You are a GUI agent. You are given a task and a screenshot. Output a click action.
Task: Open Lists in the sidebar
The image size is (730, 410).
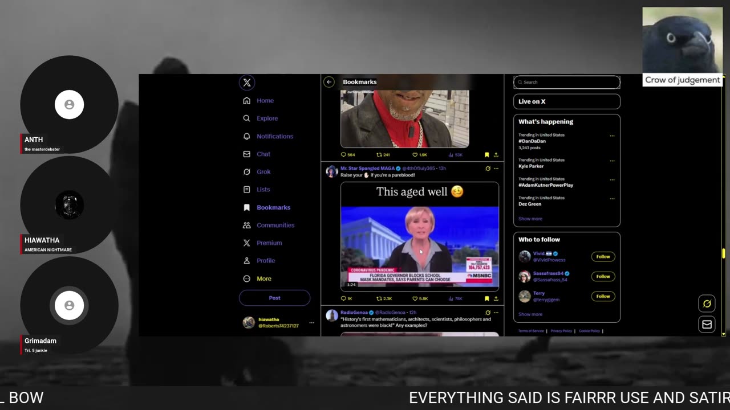[x=257, y=190]
